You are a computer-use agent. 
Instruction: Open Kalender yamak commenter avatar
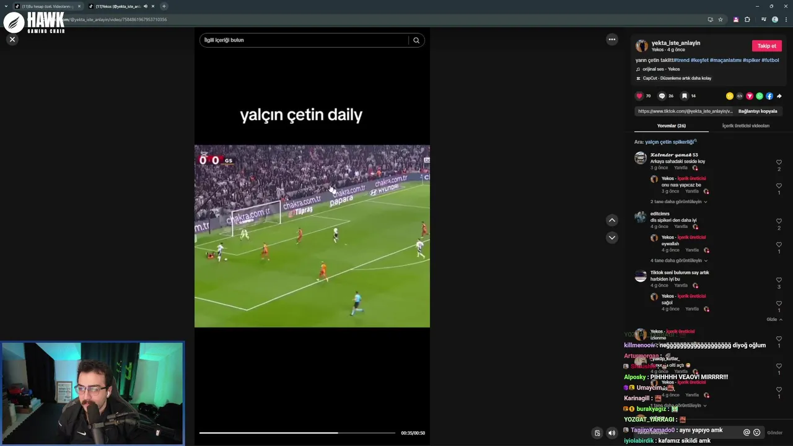click(x=641, y=158)
